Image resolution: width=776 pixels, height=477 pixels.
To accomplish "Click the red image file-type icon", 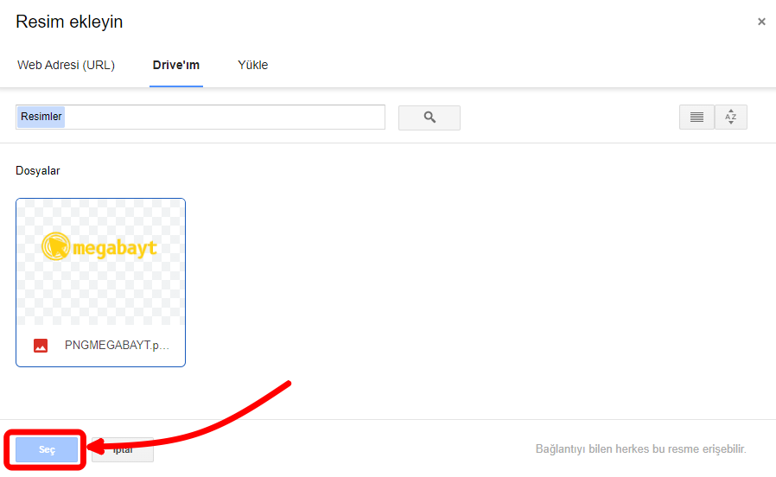I will click(41, 346).
